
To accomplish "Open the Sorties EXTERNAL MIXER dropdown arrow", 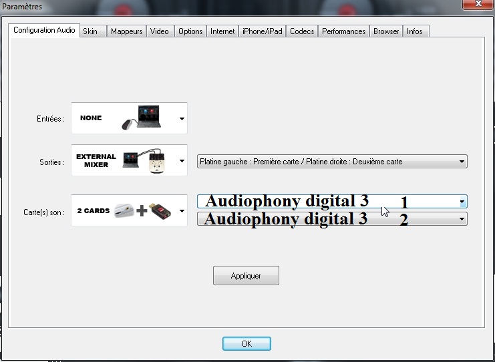I will click(182, 161).
